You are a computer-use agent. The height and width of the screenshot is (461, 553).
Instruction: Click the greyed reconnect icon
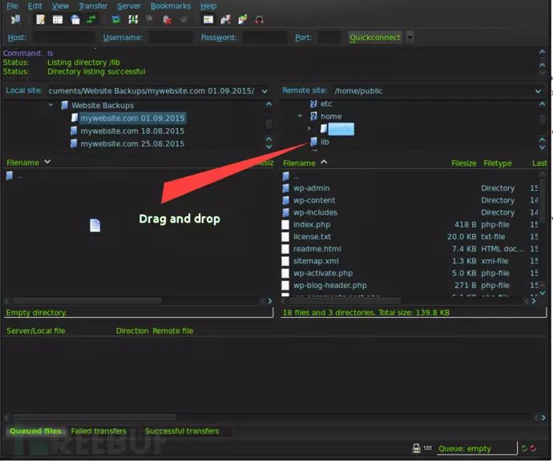(x=184, y=20)
